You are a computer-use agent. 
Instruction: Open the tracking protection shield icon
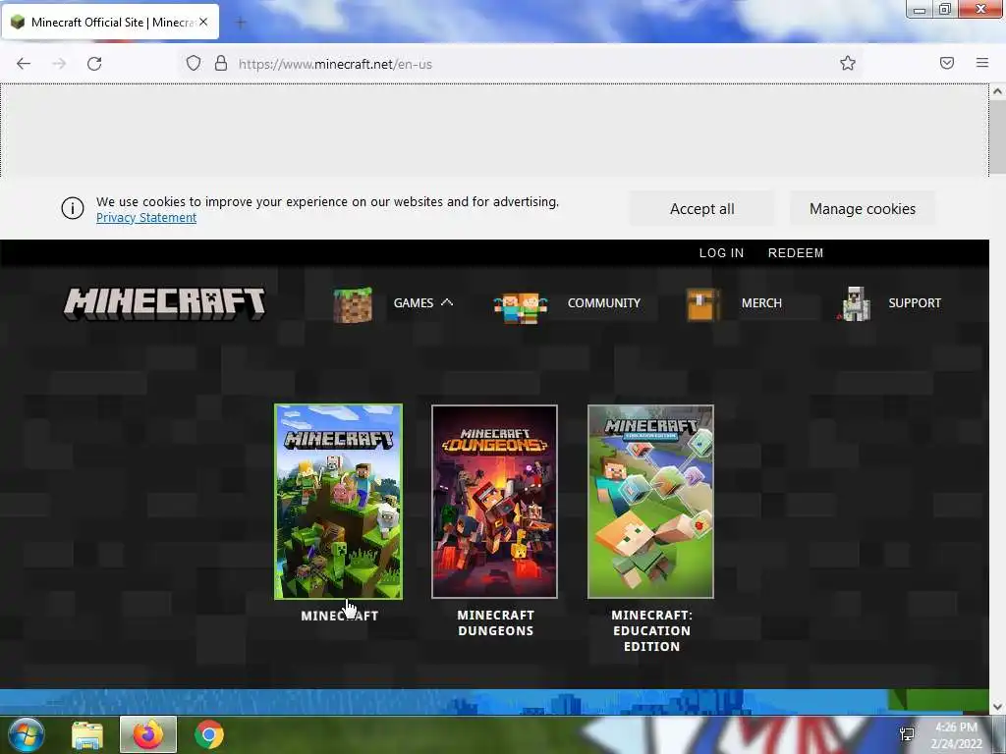click(194, 63)
